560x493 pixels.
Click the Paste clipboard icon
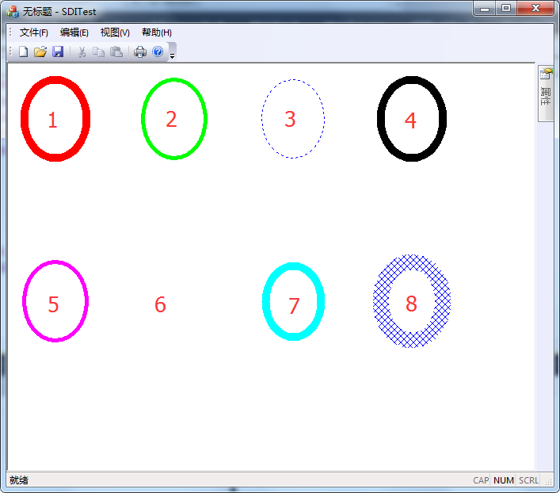click(x=116, y=52)
